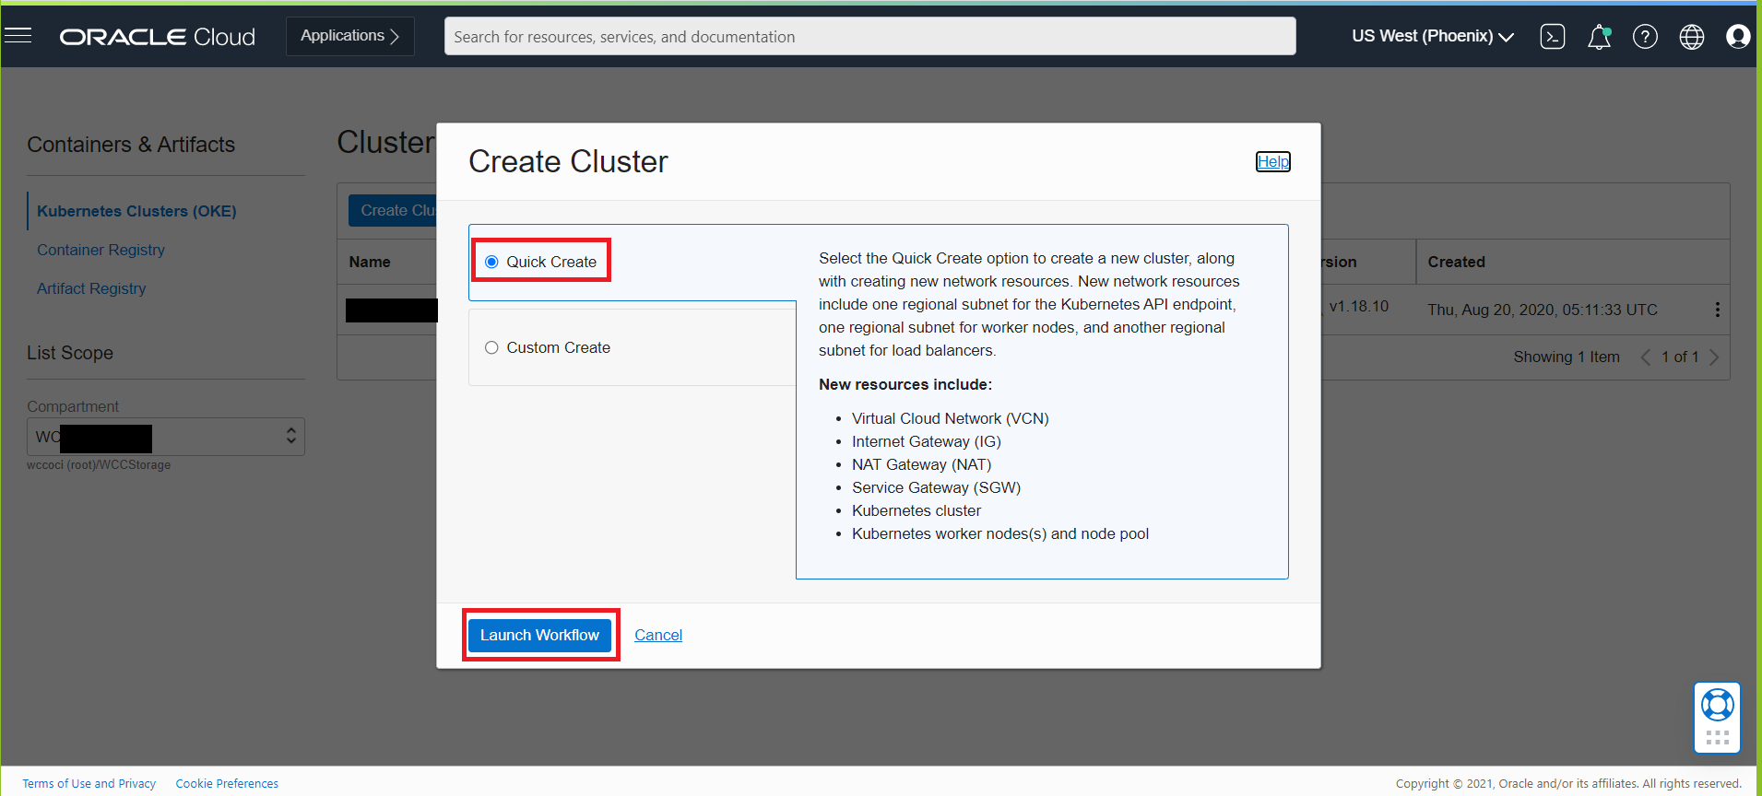Click the Virtual Cloud Network (VCN) list item
Screen dimensions: 1762x796
coord(951,418)
